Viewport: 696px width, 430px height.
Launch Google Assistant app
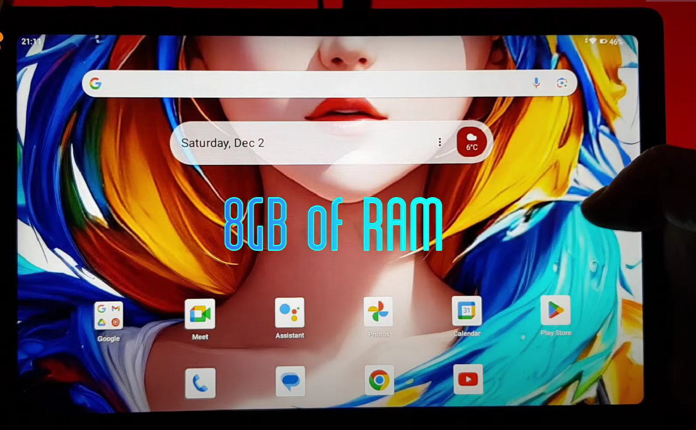point(290,313)
